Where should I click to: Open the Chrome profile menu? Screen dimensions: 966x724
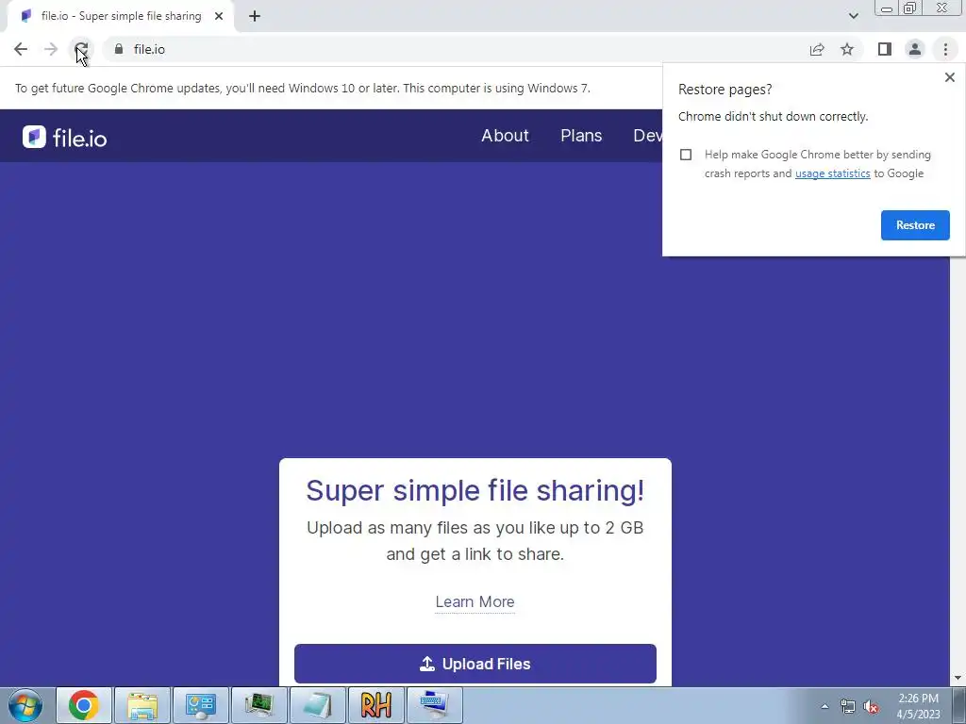[915, 49]
